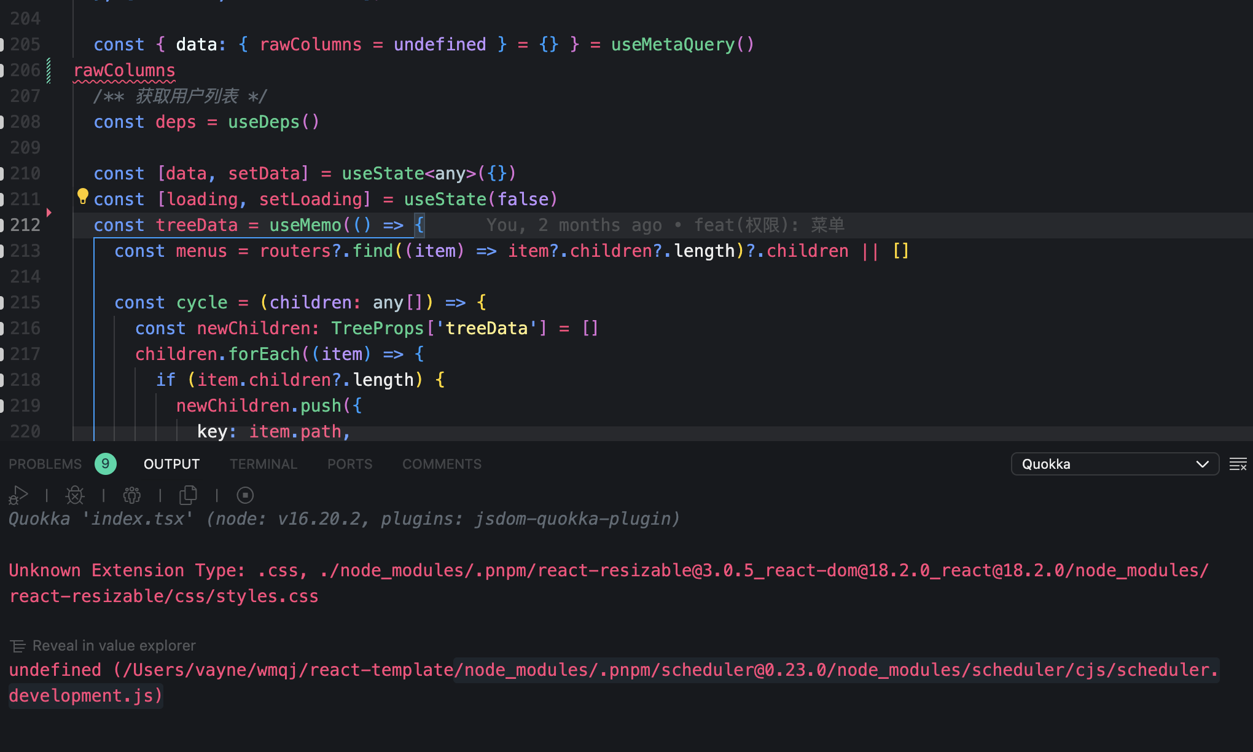Image resolution: width=1253 pixels, height=752 pixels.
Task: Click the green problems count badge
Action: [105, 464]
